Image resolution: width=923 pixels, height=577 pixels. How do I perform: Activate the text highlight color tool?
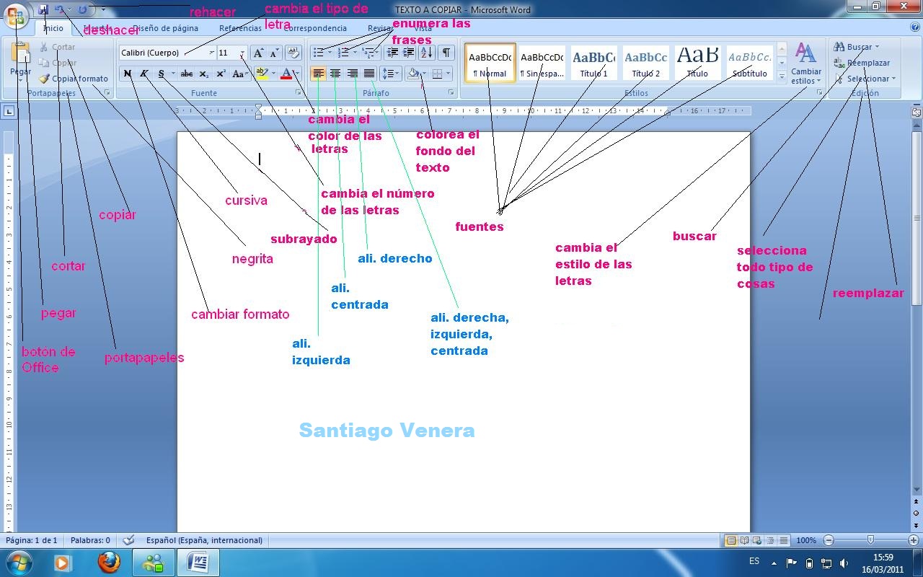[261, 73]
